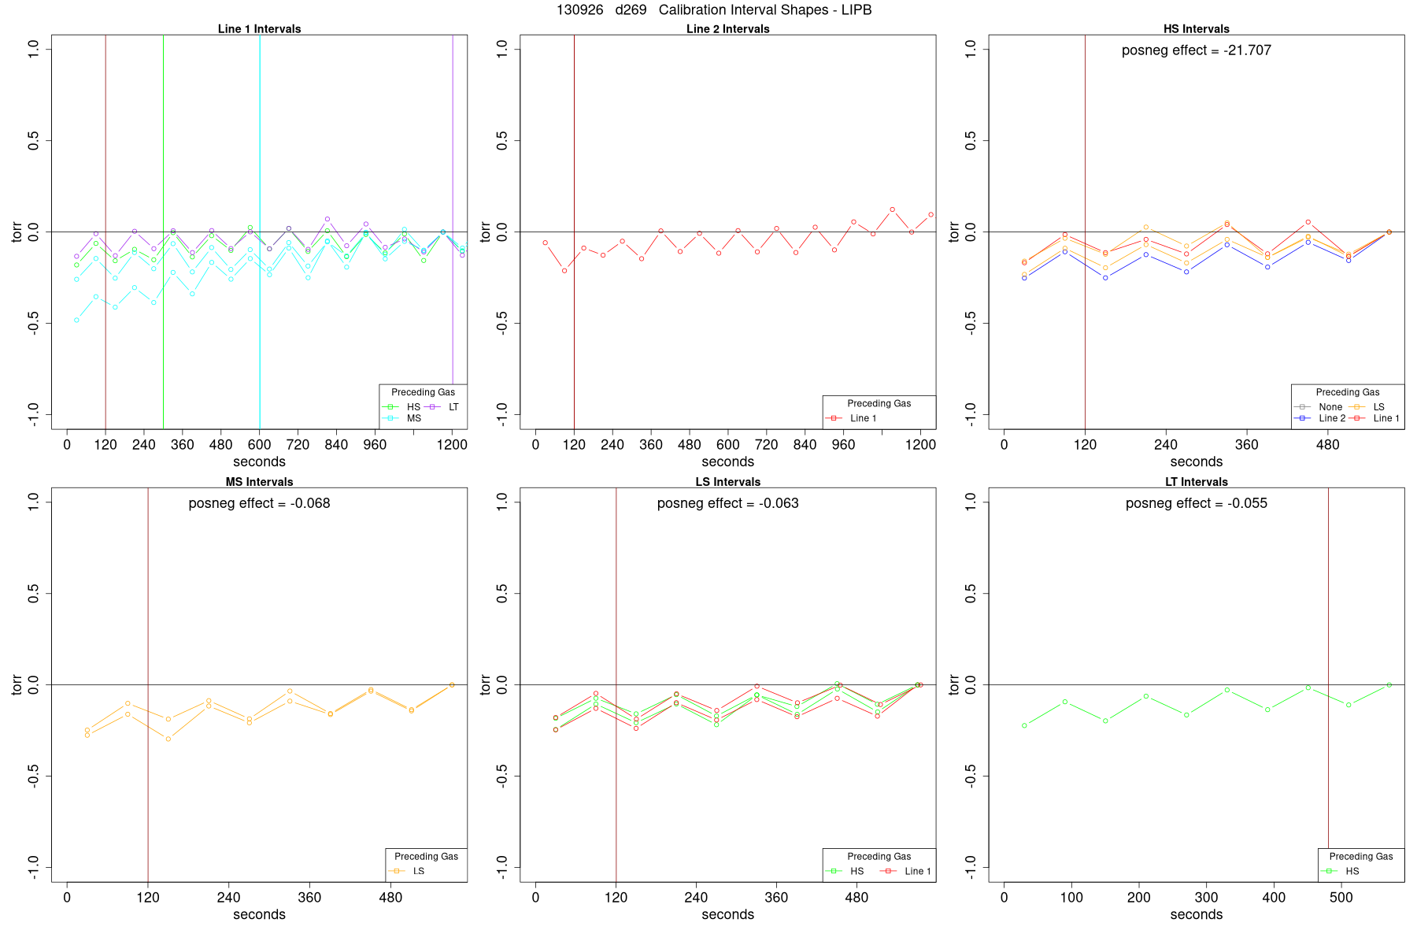Click the purple LT marker in Line 1 legend
This screenshot has height=945, width=1417.
tap(432, 407)
